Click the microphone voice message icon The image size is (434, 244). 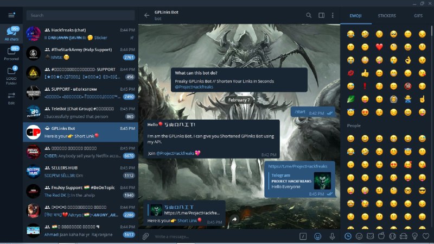(332, 236)
